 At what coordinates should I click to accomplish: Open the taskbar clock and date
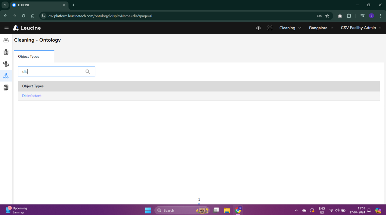(358, 211)
